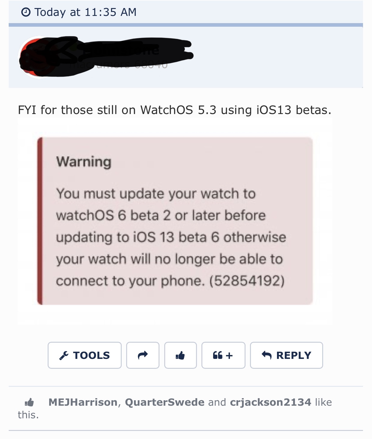Open MEJHarrison's profile
The height and width of the screenshot is (439, 372).
coord(83,402)
